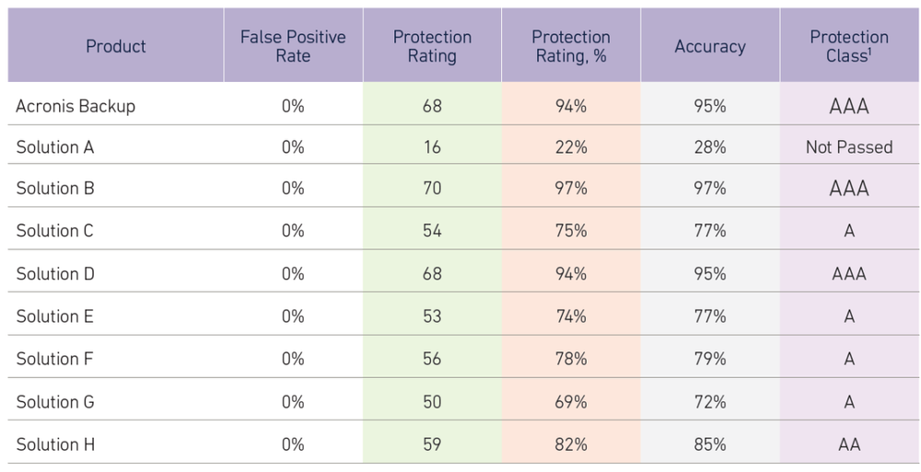921x472 pixels.
Task: Click Solution G's 72% accuracy cell
Action: [709, 402]
